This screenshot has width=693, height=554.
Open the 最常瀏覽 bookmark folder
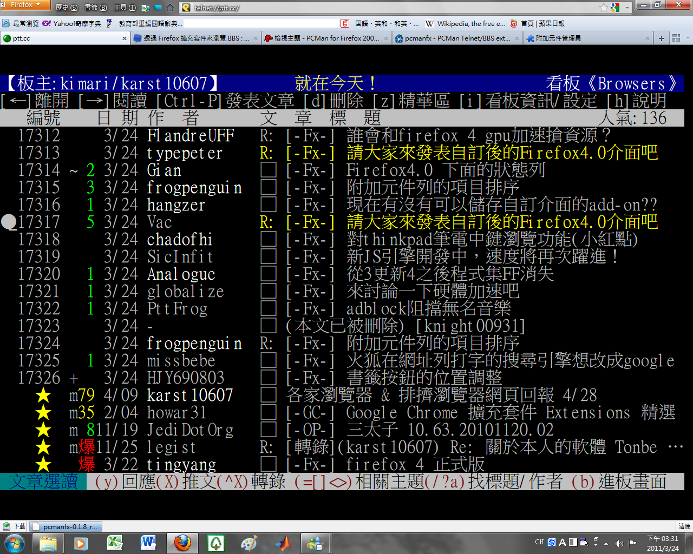(21, 23)
